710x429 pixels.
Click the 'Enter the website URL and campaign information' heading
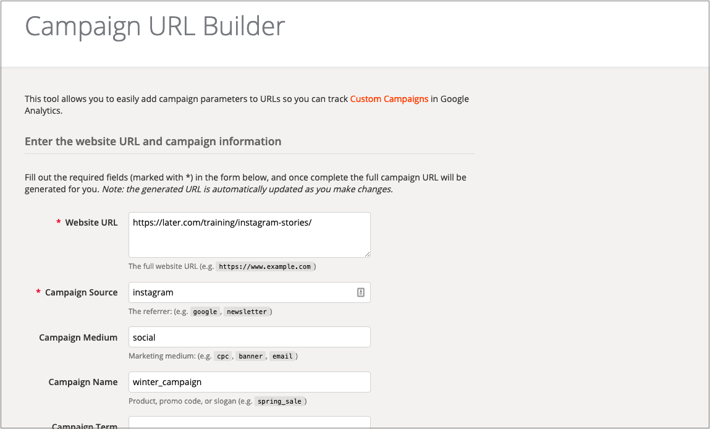153,142
